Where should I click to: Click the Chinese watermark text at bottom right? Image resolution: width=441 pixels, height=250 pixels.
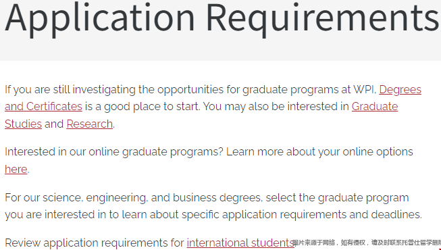pos(367,243)
